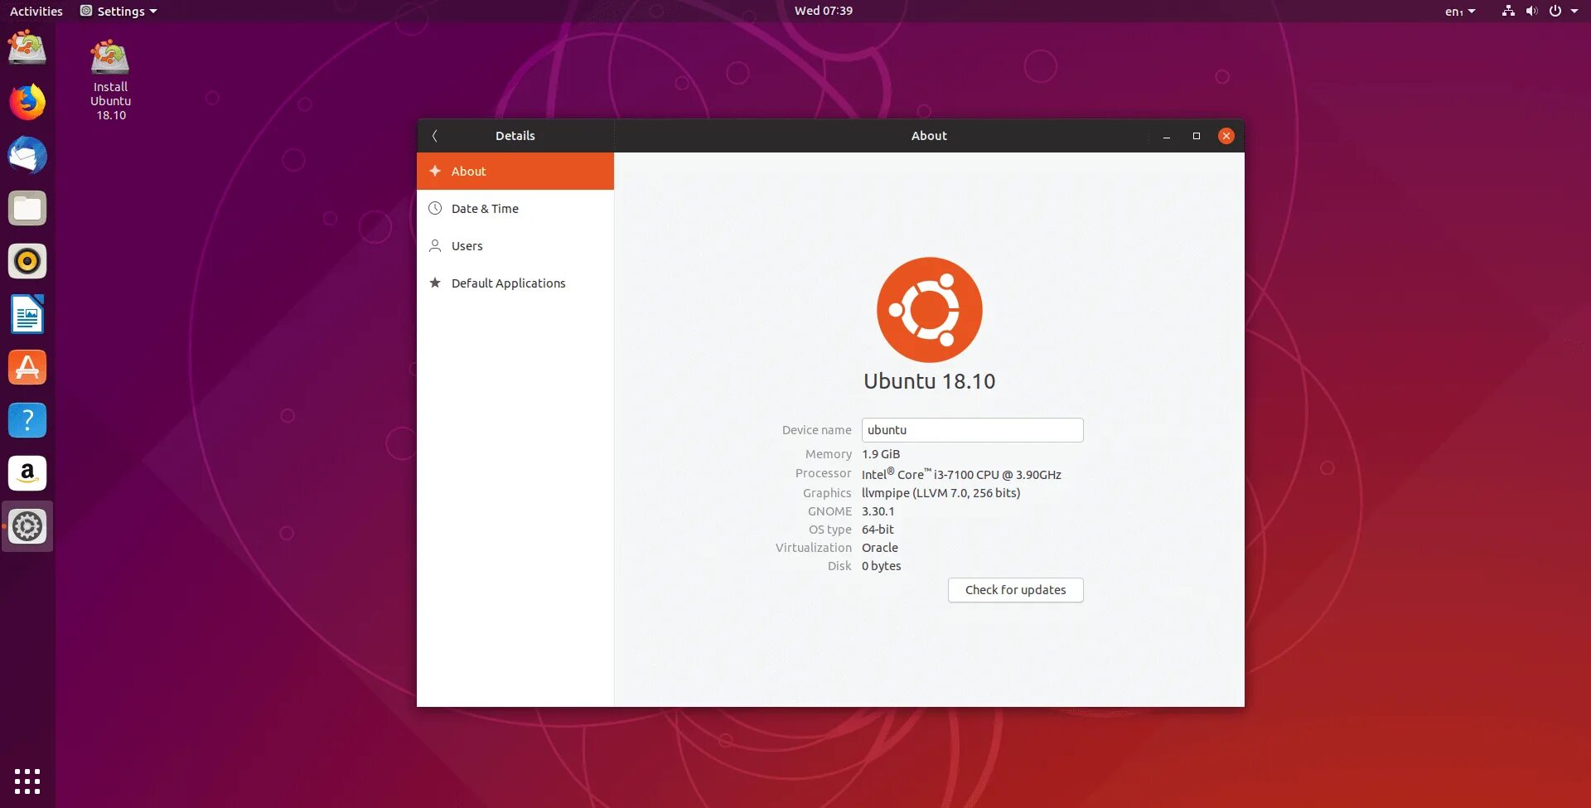
Task: Click the memory value 1.9 GiB
Action: point(881,454)
